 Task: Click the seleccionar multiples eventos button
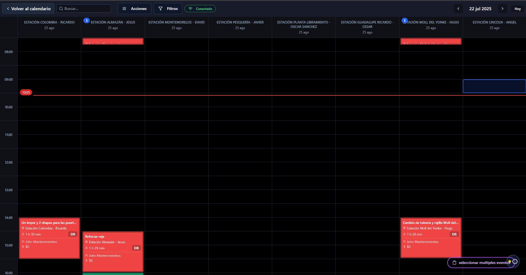point(481,263)
